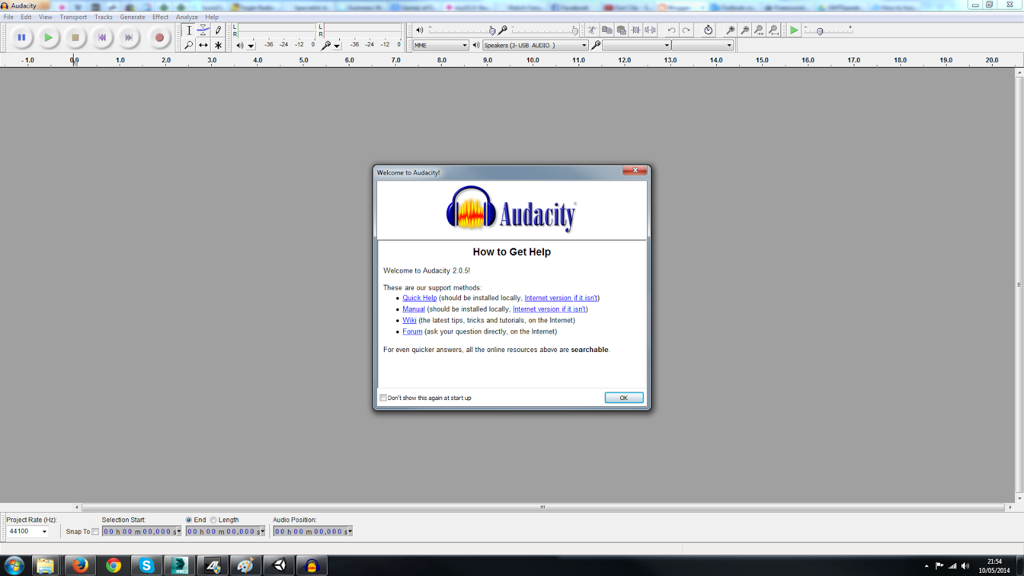Select the Envelope tool
The image size is (1024, 576).
point(204,30)
